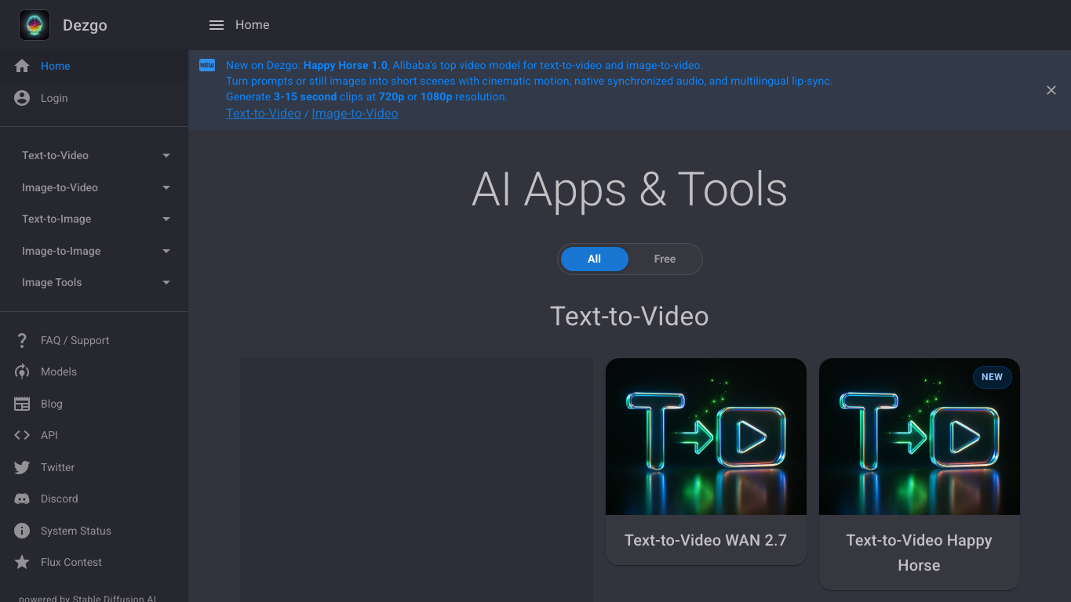Image resolution: width=1071 pixels, height=602 pixels.
Task: Expand the Text-to-Image sidebar menu
Action: pos(94,219)
